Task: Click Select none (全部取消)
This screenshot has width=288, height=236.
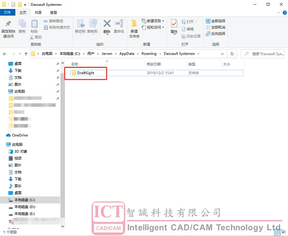Action: [216, 27]
